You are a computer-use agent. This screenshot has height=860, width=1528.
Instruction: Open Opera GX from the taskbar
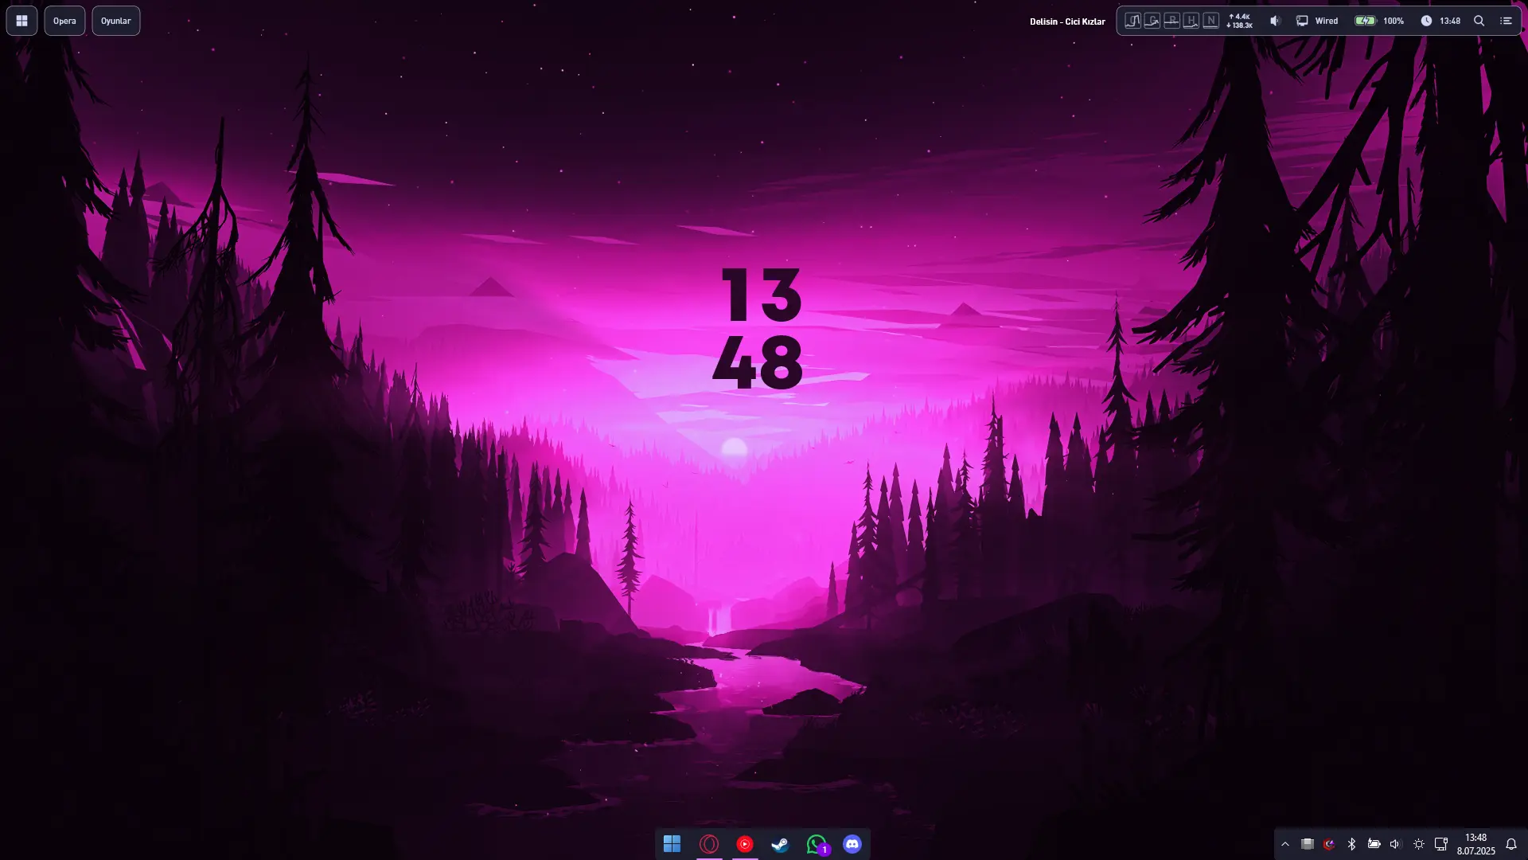coord(709,844)
